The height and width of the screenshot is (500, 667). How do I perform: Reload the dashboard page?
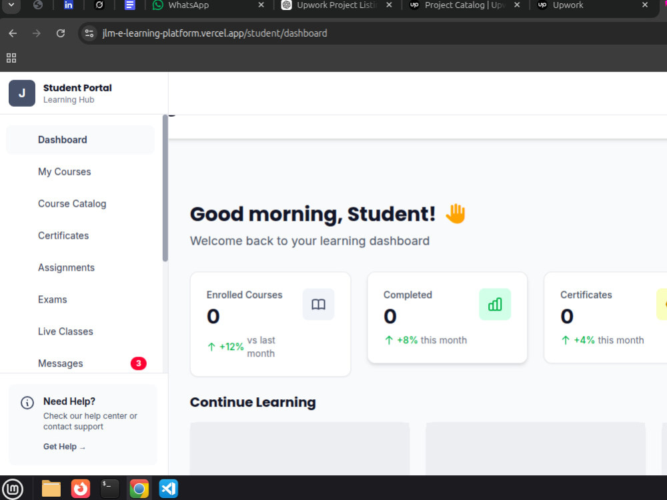coord(61,33)
